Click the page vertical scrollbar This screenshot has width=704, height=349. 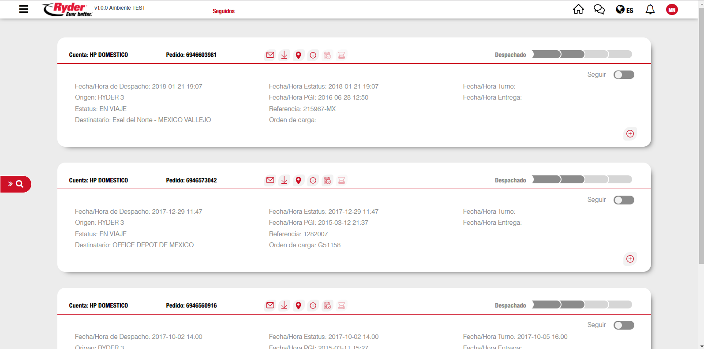(701, 132)
